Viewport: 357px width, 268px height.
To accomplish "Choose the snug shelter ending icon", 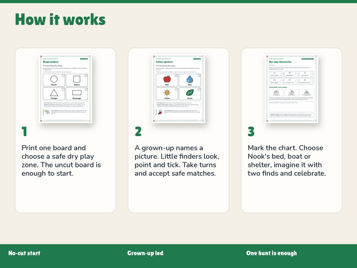I will 306,92.
